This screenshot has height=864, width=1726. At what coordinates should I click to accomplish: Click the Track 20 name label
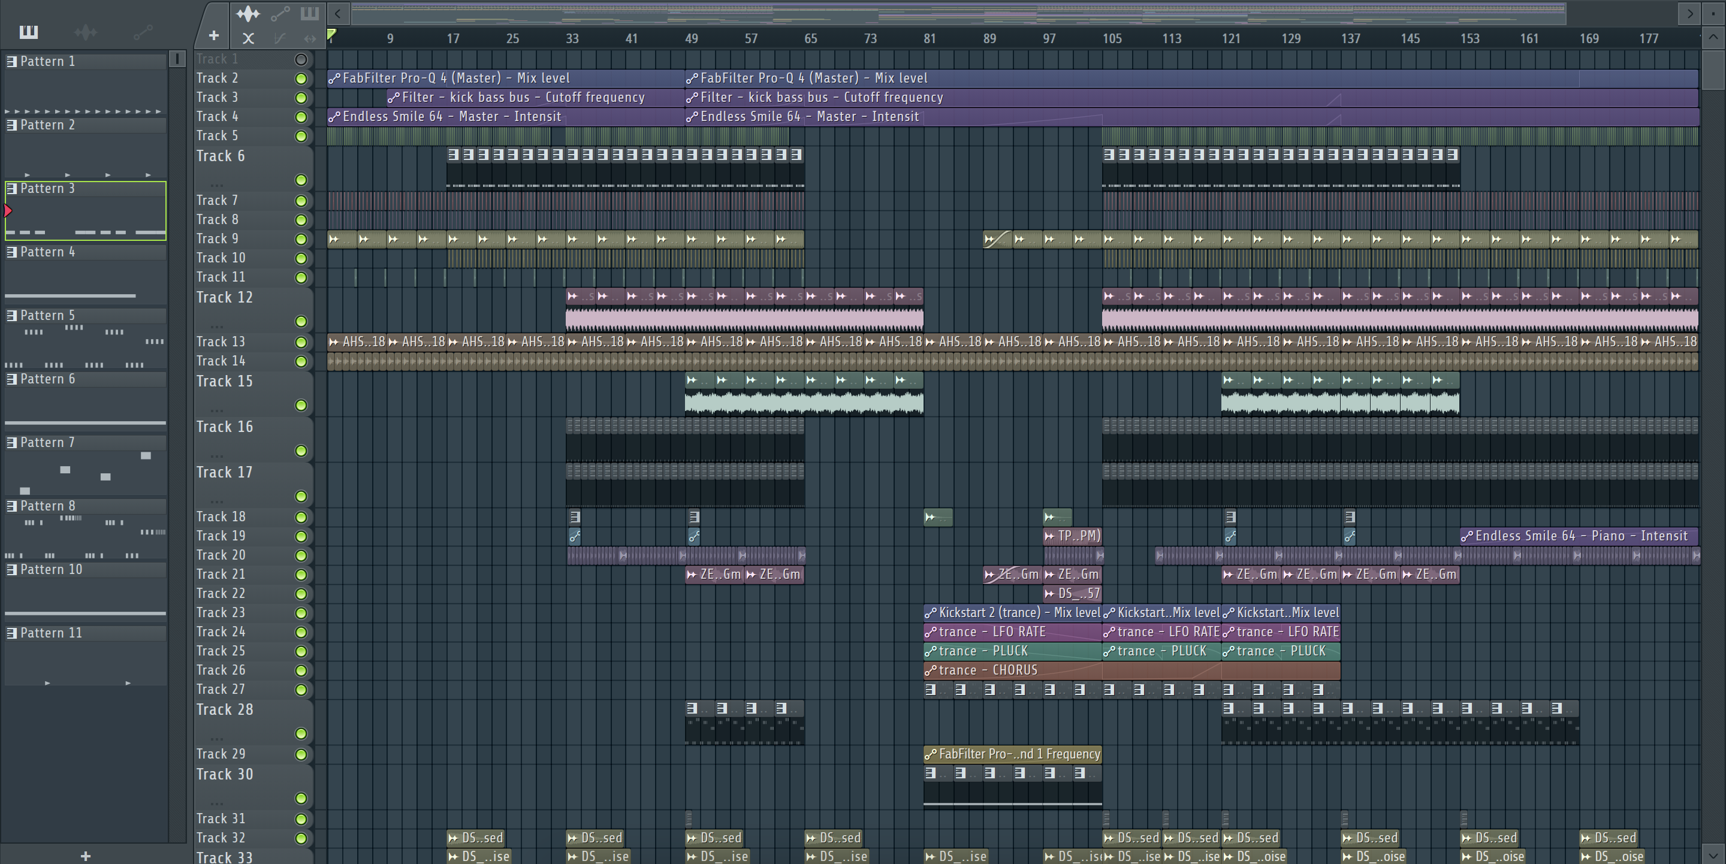[221, 555]
